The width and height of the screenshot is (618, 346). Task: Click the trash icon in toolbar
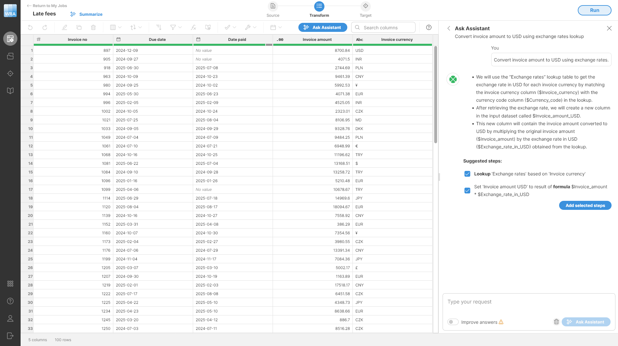tap(93, 28)
